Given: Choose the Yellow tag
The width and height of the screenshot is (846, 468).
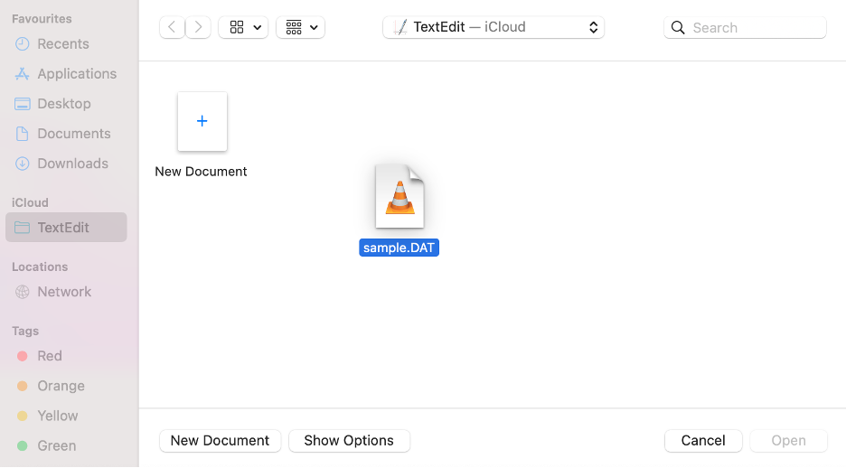Looking at the screenshot, I should click(66, 416).
